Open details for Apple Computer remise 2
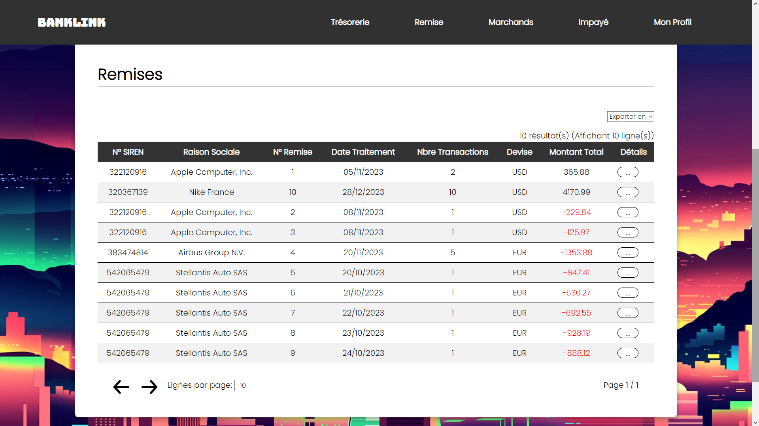The height and width of the screenshot is (426, 759). [628, 212]
